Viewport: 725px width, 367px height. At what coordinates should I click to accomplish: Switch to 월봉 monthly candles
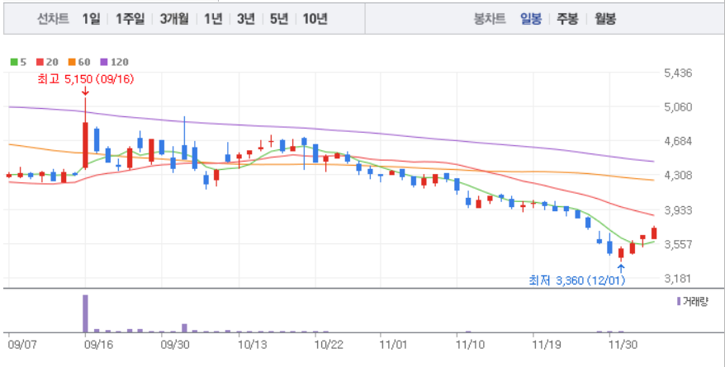[x=605, y=19]
